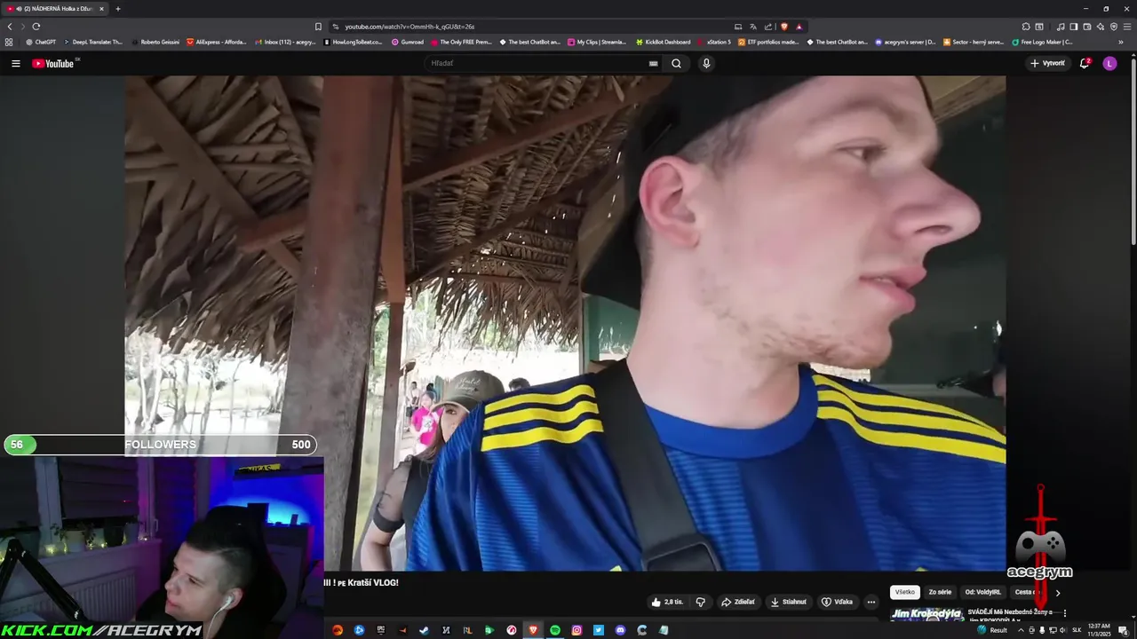Select the Všetko filter chip

click(905, 592)
